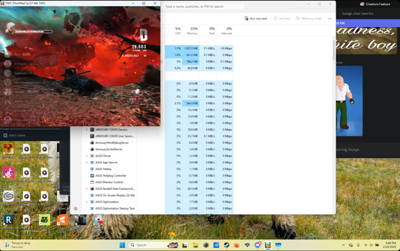The height and width of the screenshot is (251, 400).
Task: Expand the AsIO3 Driver process group
Action: point(87,156)
